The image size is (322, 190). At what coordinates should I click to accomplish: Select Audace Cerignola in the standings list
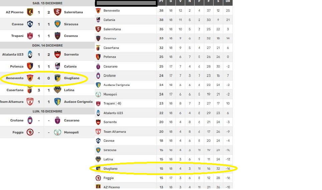tap(116, 85)
